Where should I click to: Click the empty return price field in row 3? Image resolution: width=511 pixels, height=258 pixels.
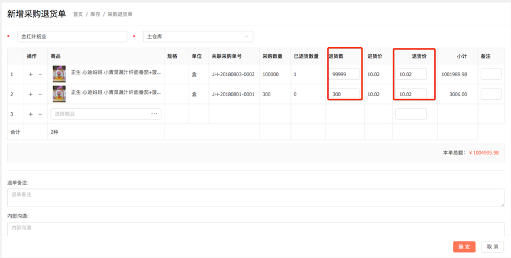[411, 114]
